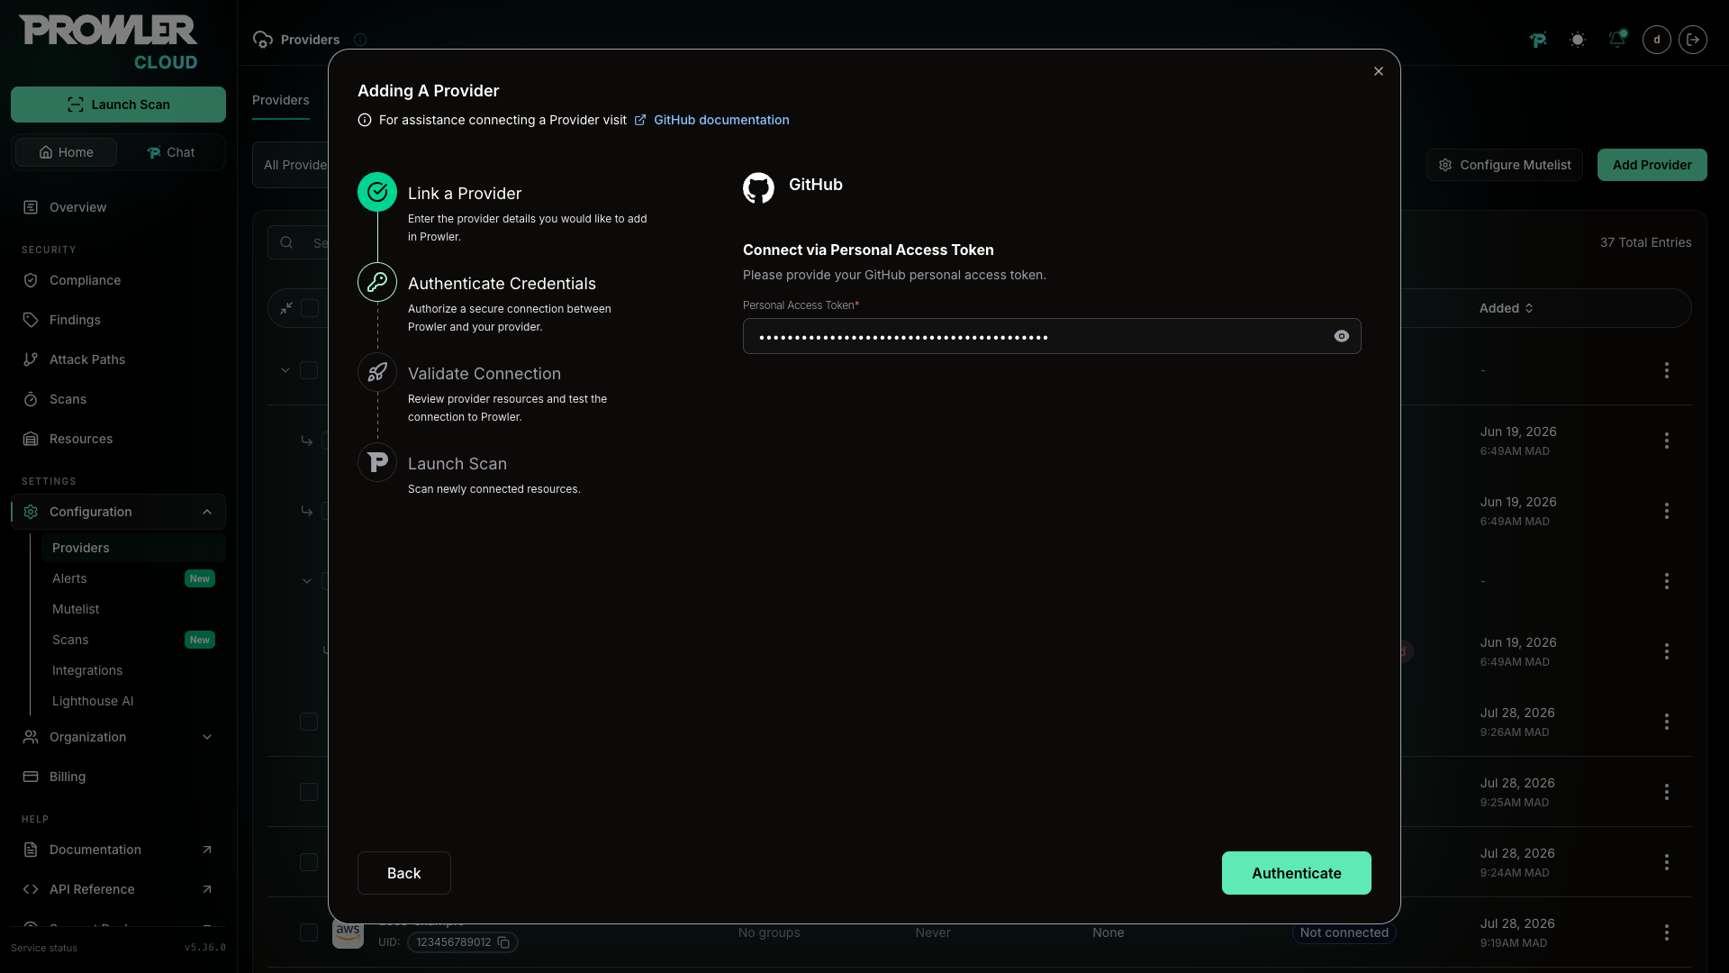The width and height of the screenshot is (1729, 973).
Task: Open the actions menu for the Jun 19 row above Jul 28 9:26AM
Action: point(1666,651)
